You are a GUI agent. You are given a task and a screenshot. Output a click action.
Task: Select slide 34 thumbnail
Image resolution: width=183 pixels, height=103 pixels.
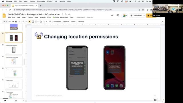(14, 61)
